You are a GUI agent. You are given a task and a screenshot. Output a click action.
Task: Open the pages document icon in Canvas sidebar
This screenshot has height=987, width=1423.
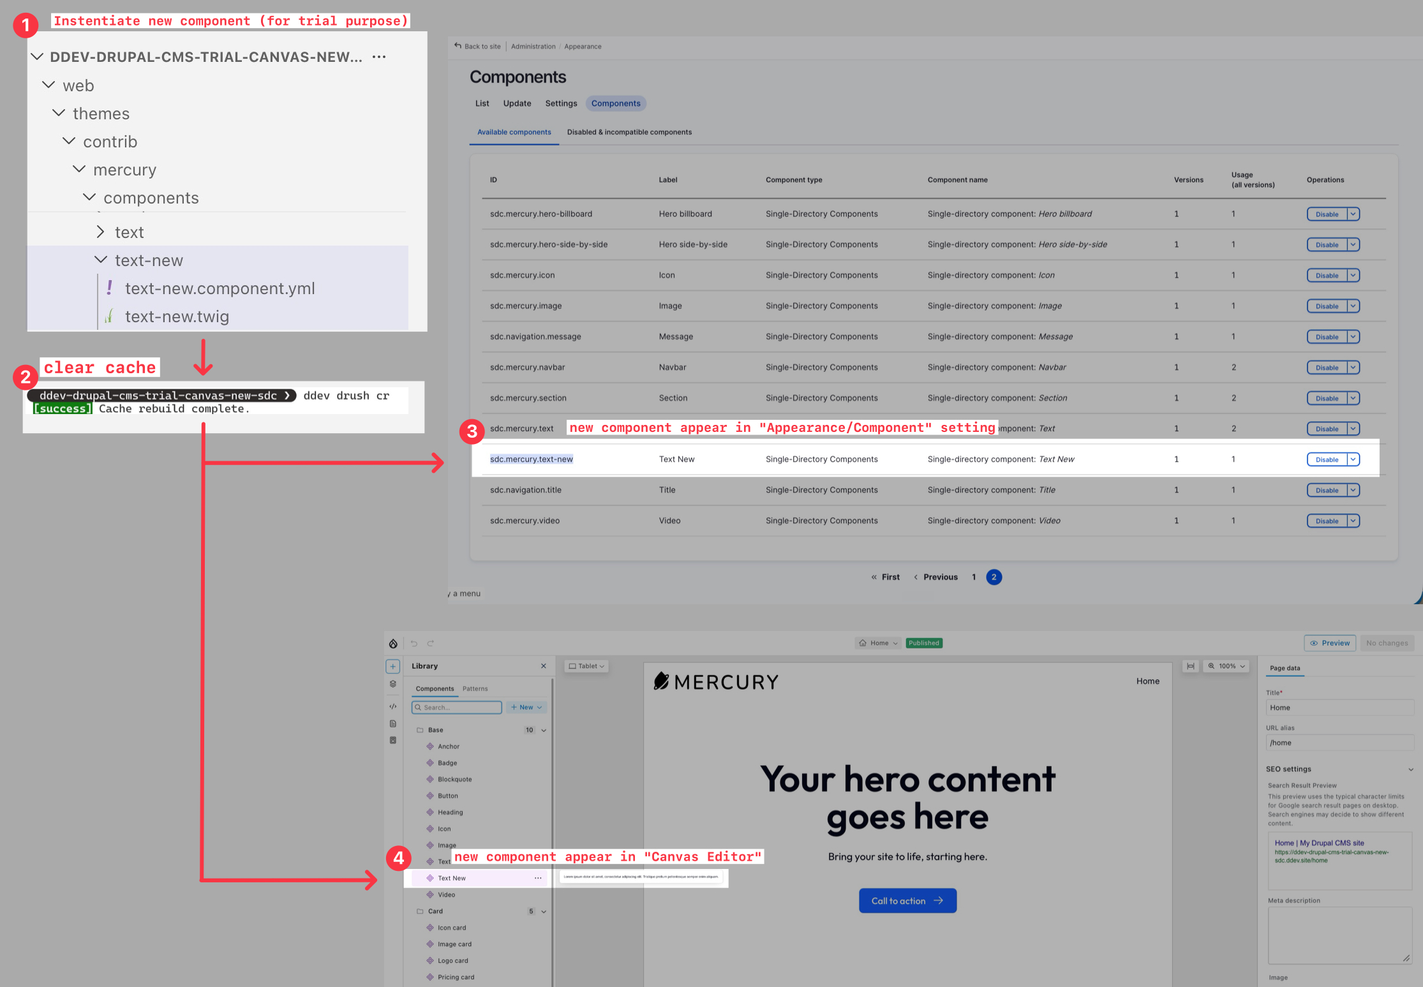393,724
